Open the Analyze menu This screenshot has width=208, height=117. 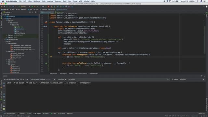pos(50,1)
